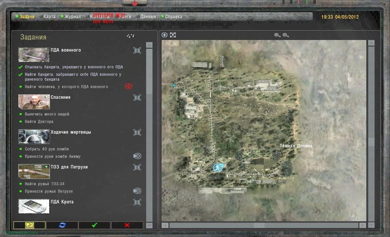Viewport: 390px width, 237px height.
Task: Click the ПДА военного task thumbnail
Action: point(34,55)
